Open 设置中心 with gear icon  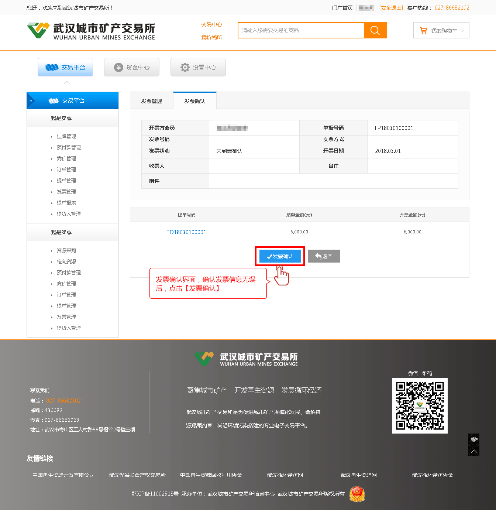click(198, 67)
